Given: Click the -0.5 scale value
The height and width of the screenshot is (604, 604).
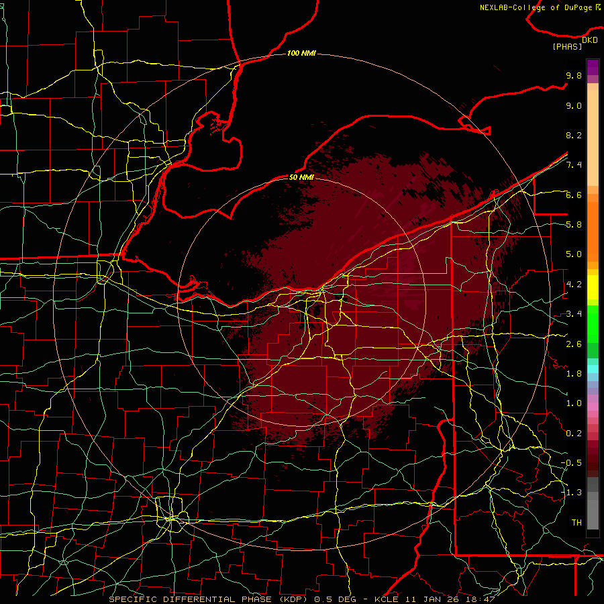Looking at the screenshot, I should (x=571, y=463).
